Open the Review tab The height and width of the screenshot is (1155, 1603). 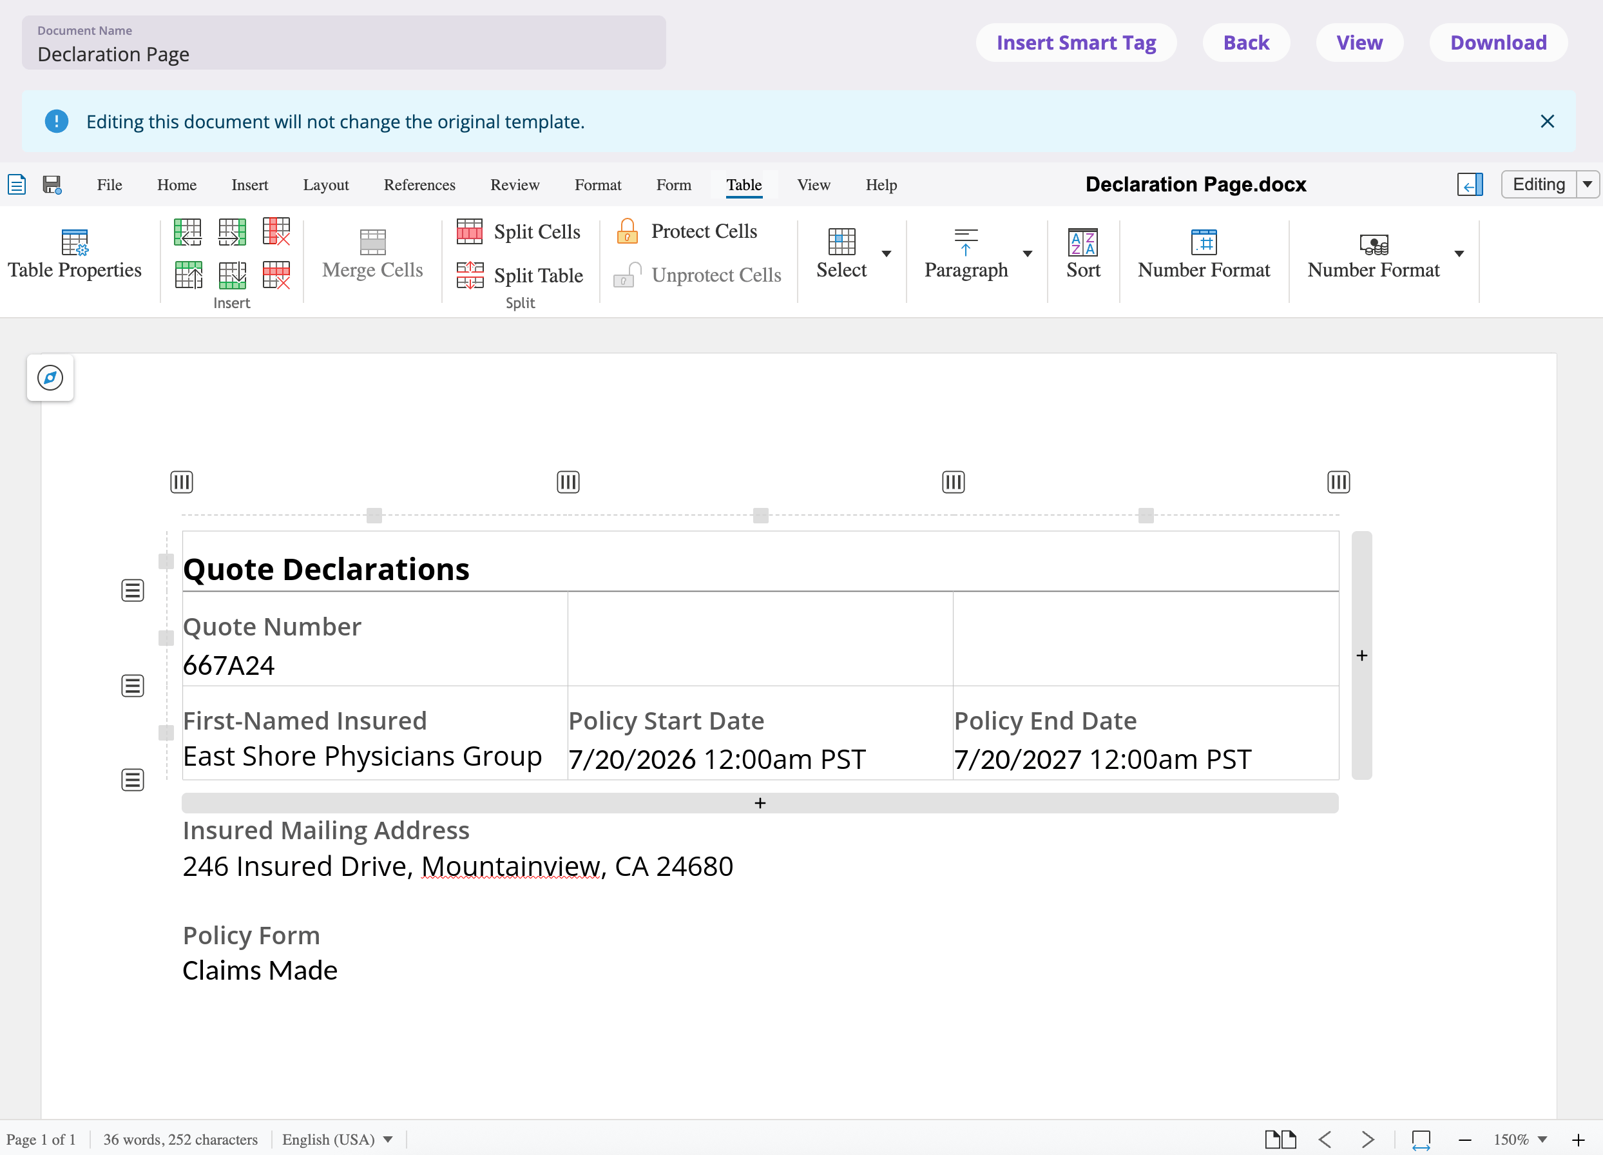click(x=515, y=185)
